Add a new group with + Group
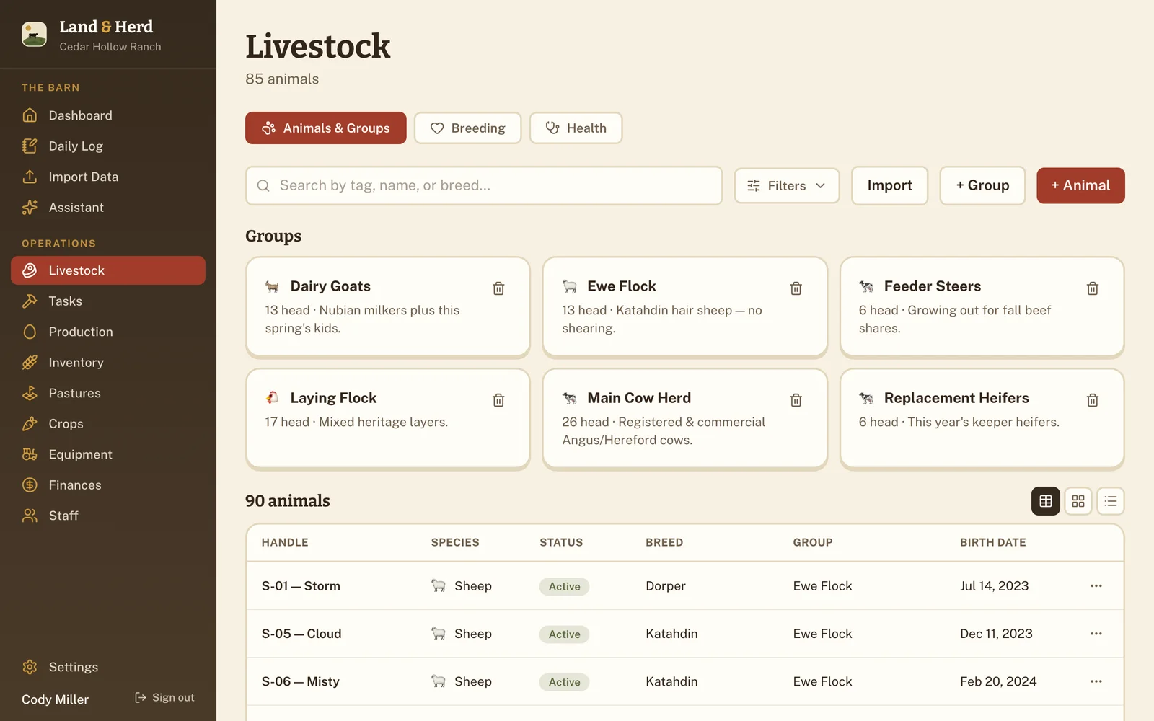This screenshot has width=1154, height=721. point(982,186)
